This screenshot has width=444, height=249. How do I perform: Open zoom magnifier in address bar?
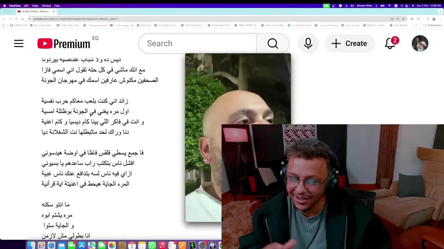(x=398, y=19)
